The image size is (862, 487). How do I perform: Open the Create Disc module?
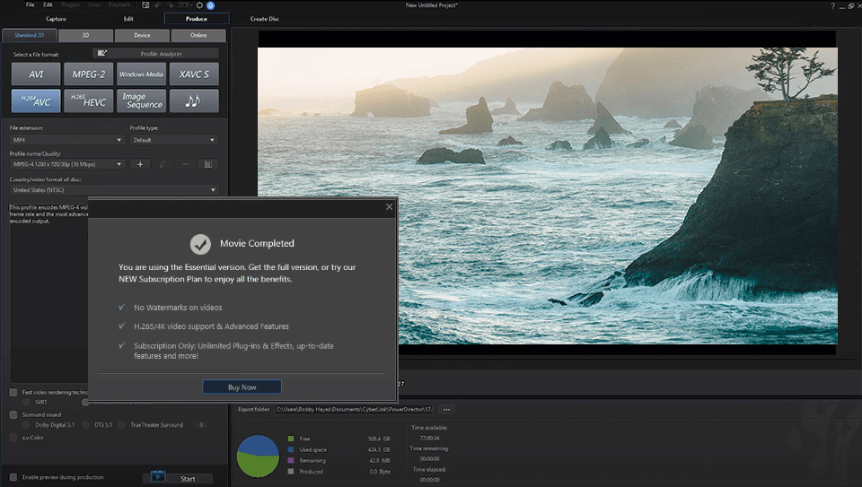264,19
